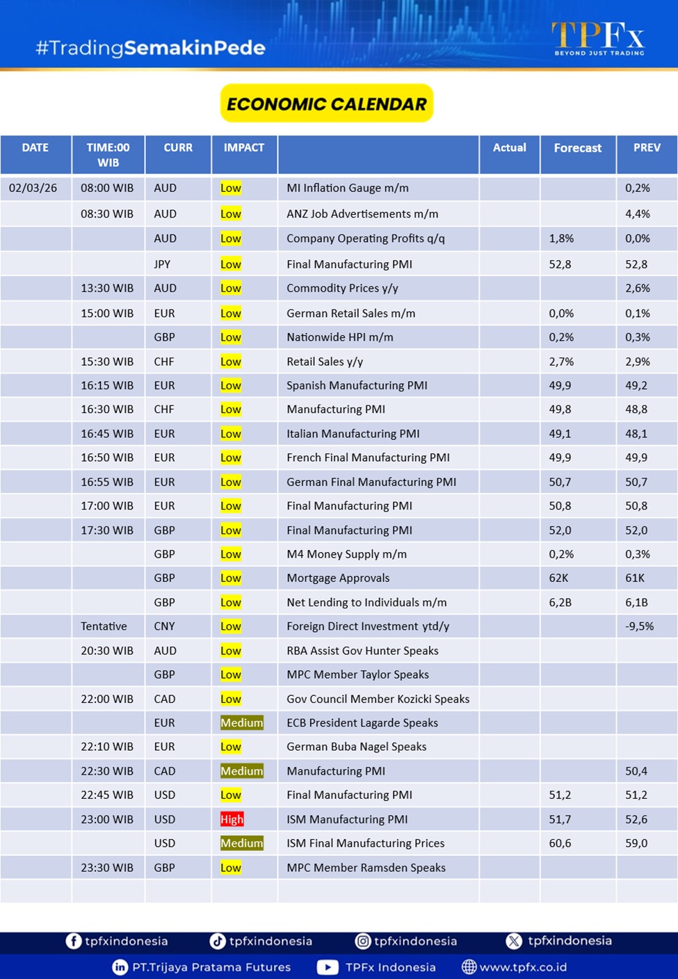The image size is (678, 979).
Task: Select the Forecast column header
Action: (577, 148)
